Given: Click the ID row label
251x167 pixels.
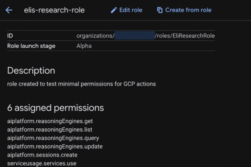Looking at the screenshot, I should click(10, 36).
